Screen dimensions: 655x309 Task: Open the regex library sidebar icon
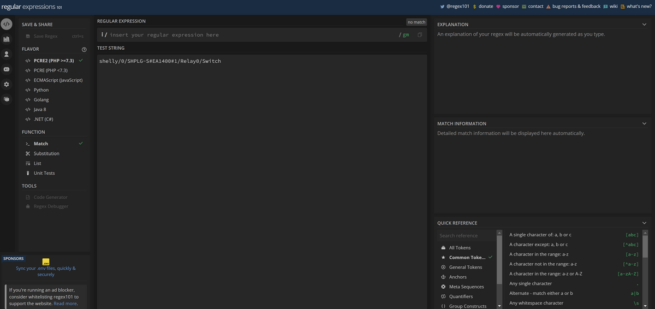click(7, 39)
